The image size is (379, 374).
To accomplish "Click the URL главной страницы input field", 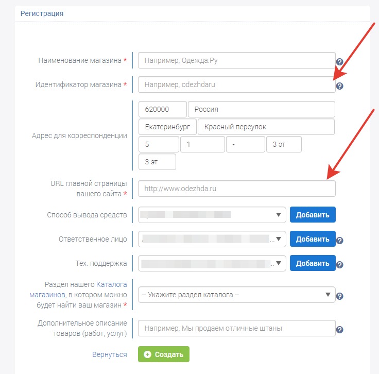I will [x=237, y=189].
